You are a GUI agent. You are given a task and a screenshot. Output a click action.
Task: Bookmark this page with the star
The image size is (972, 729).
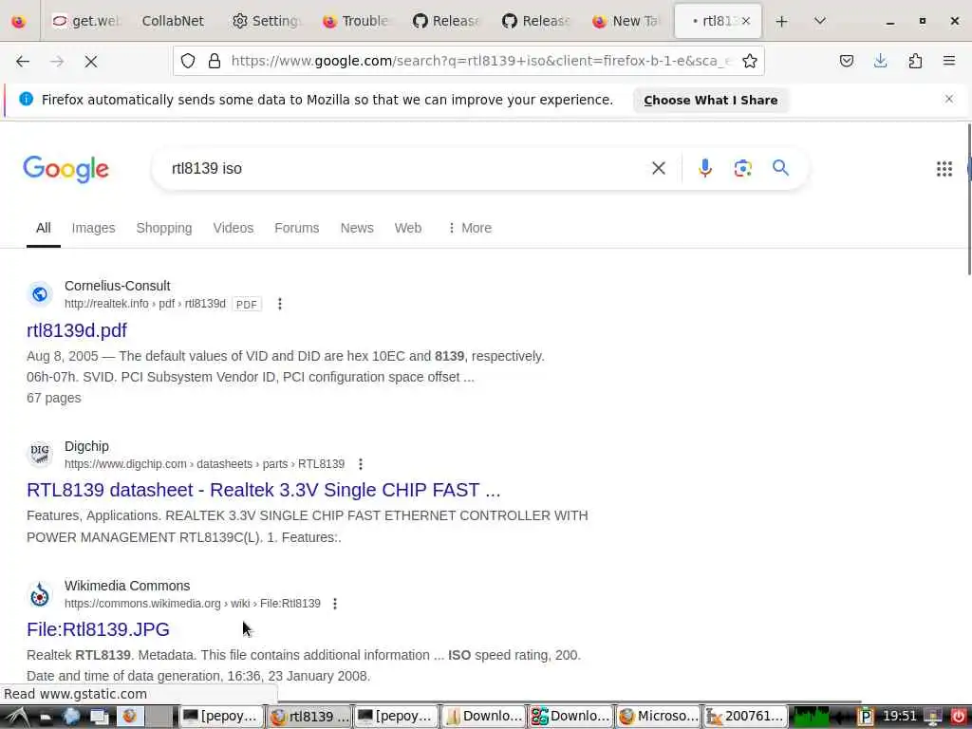pyautogui.click(x=750, y=61)
